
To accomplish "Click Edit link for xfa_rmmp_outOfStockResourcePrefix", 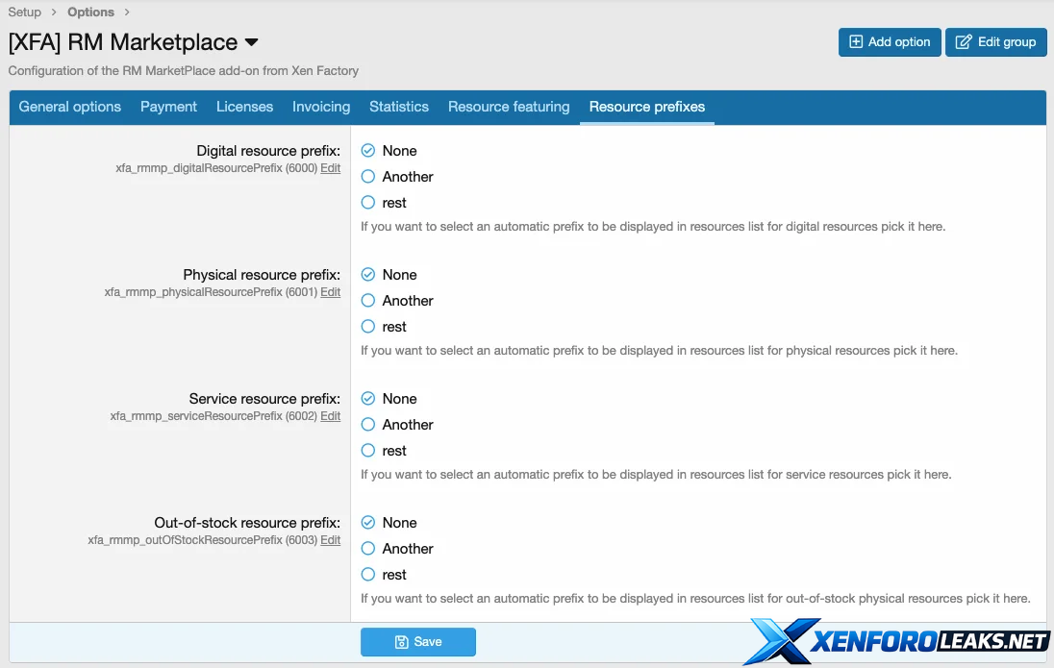I will pos(331,540).
